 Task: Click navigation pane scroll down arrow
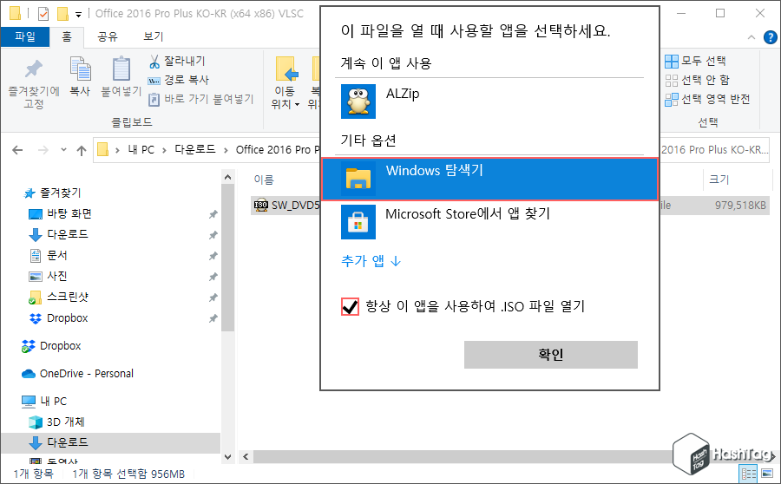pos(227,456)
